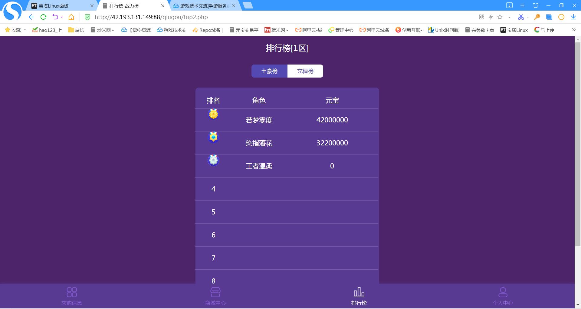Click the home page icon
The height and width of the screenshot is (309, 581).
[x=71, y=17]
